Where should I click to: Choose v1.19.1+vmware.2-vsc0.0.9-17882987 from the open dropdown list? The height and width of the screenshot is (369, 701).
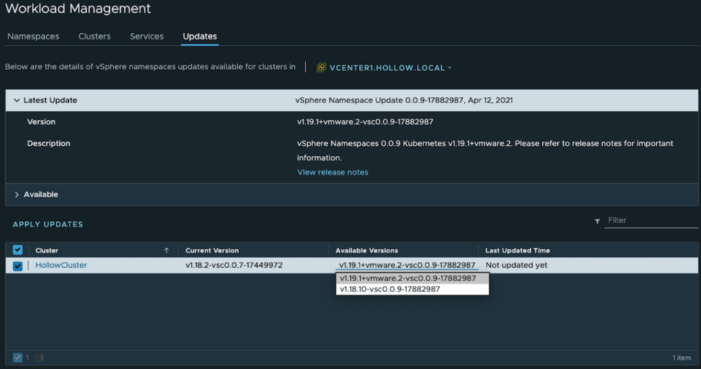[407, 279]
